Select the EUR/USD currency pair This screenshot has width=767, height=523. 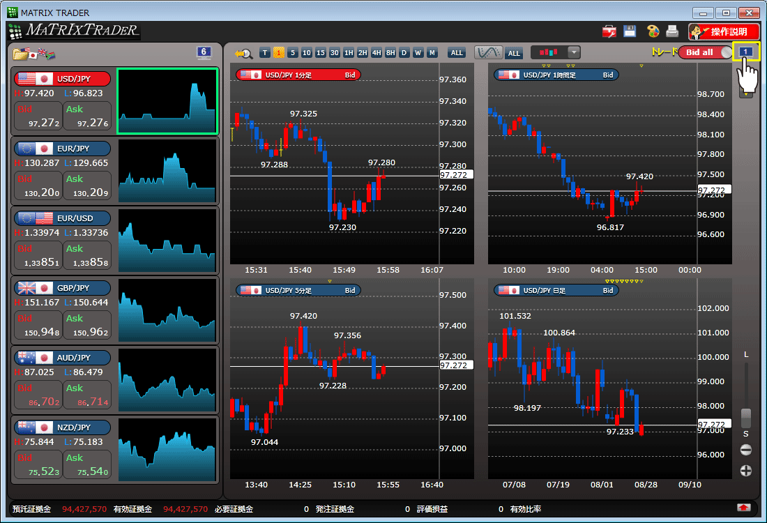(63, 218)
